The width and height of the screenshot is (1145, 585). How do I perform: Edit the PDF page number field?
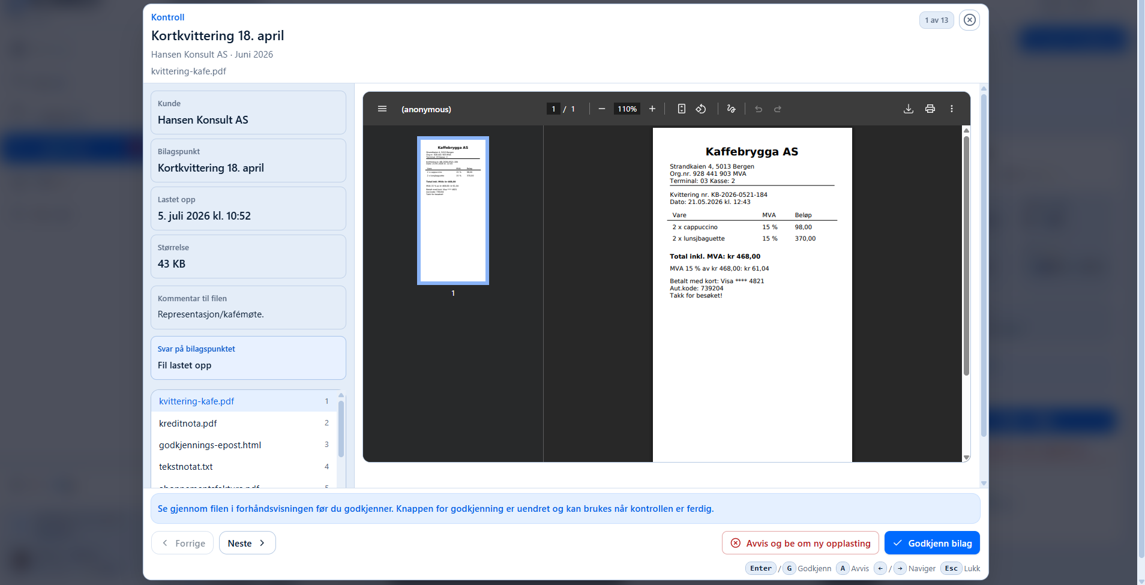click(553, 109)
